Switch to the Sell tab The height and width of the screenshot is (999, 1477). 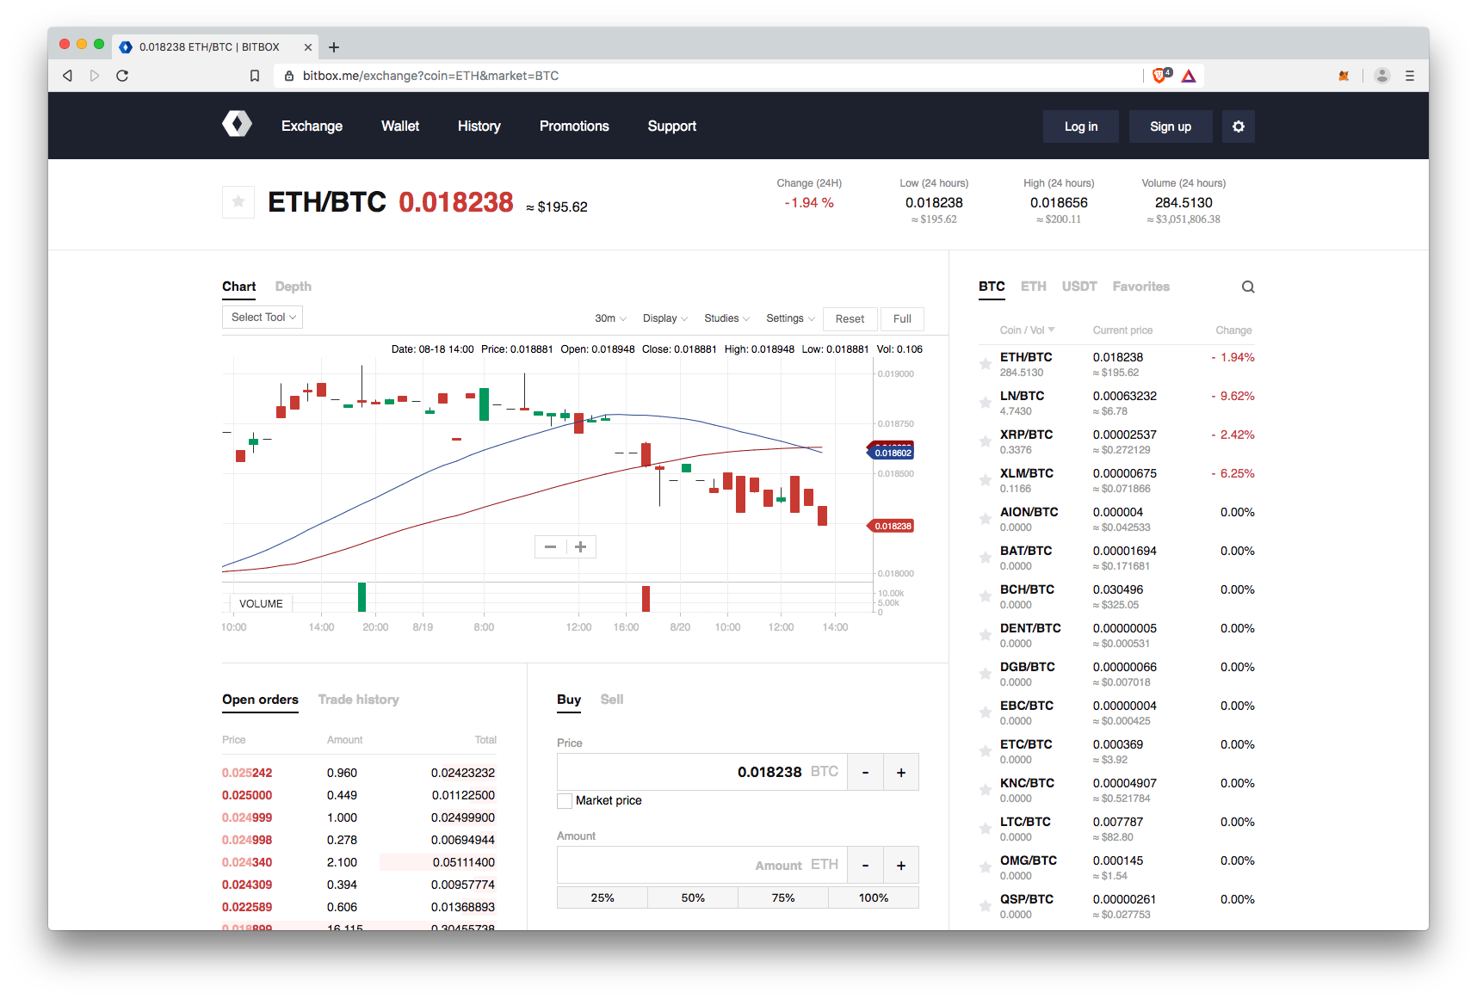point(612,700)
